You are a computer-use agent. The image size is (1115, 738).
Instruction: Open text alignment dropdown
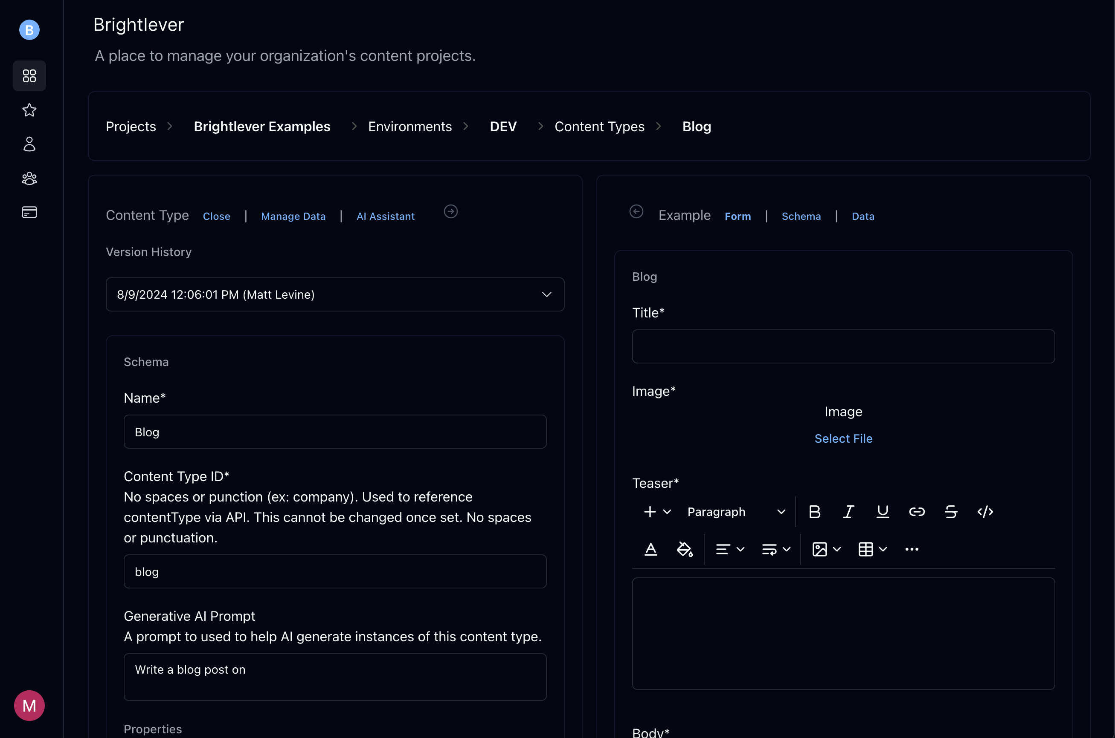coord(730,549)
